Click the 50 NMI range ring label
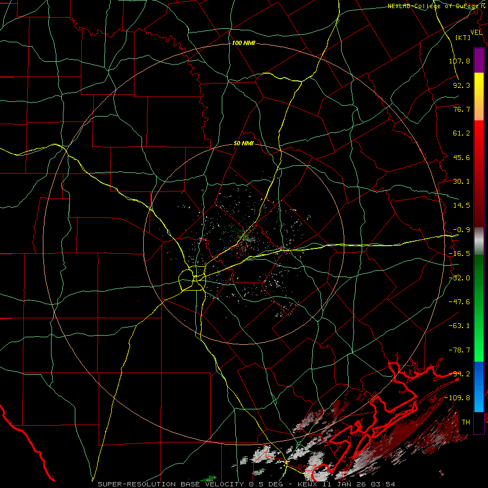 tap(243, 144)
